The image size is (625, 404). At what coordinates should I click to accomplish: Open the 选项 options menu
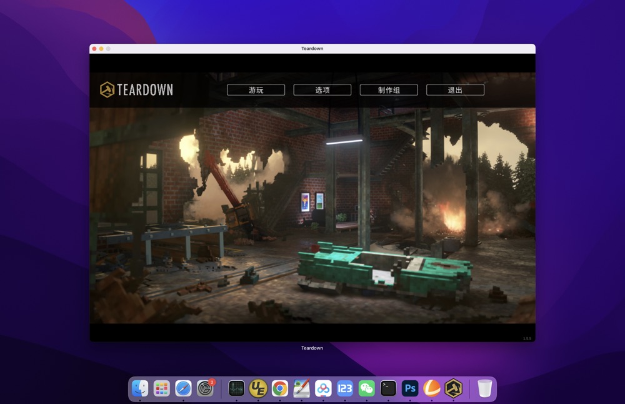pyautogui.click(x=322, y=90)
